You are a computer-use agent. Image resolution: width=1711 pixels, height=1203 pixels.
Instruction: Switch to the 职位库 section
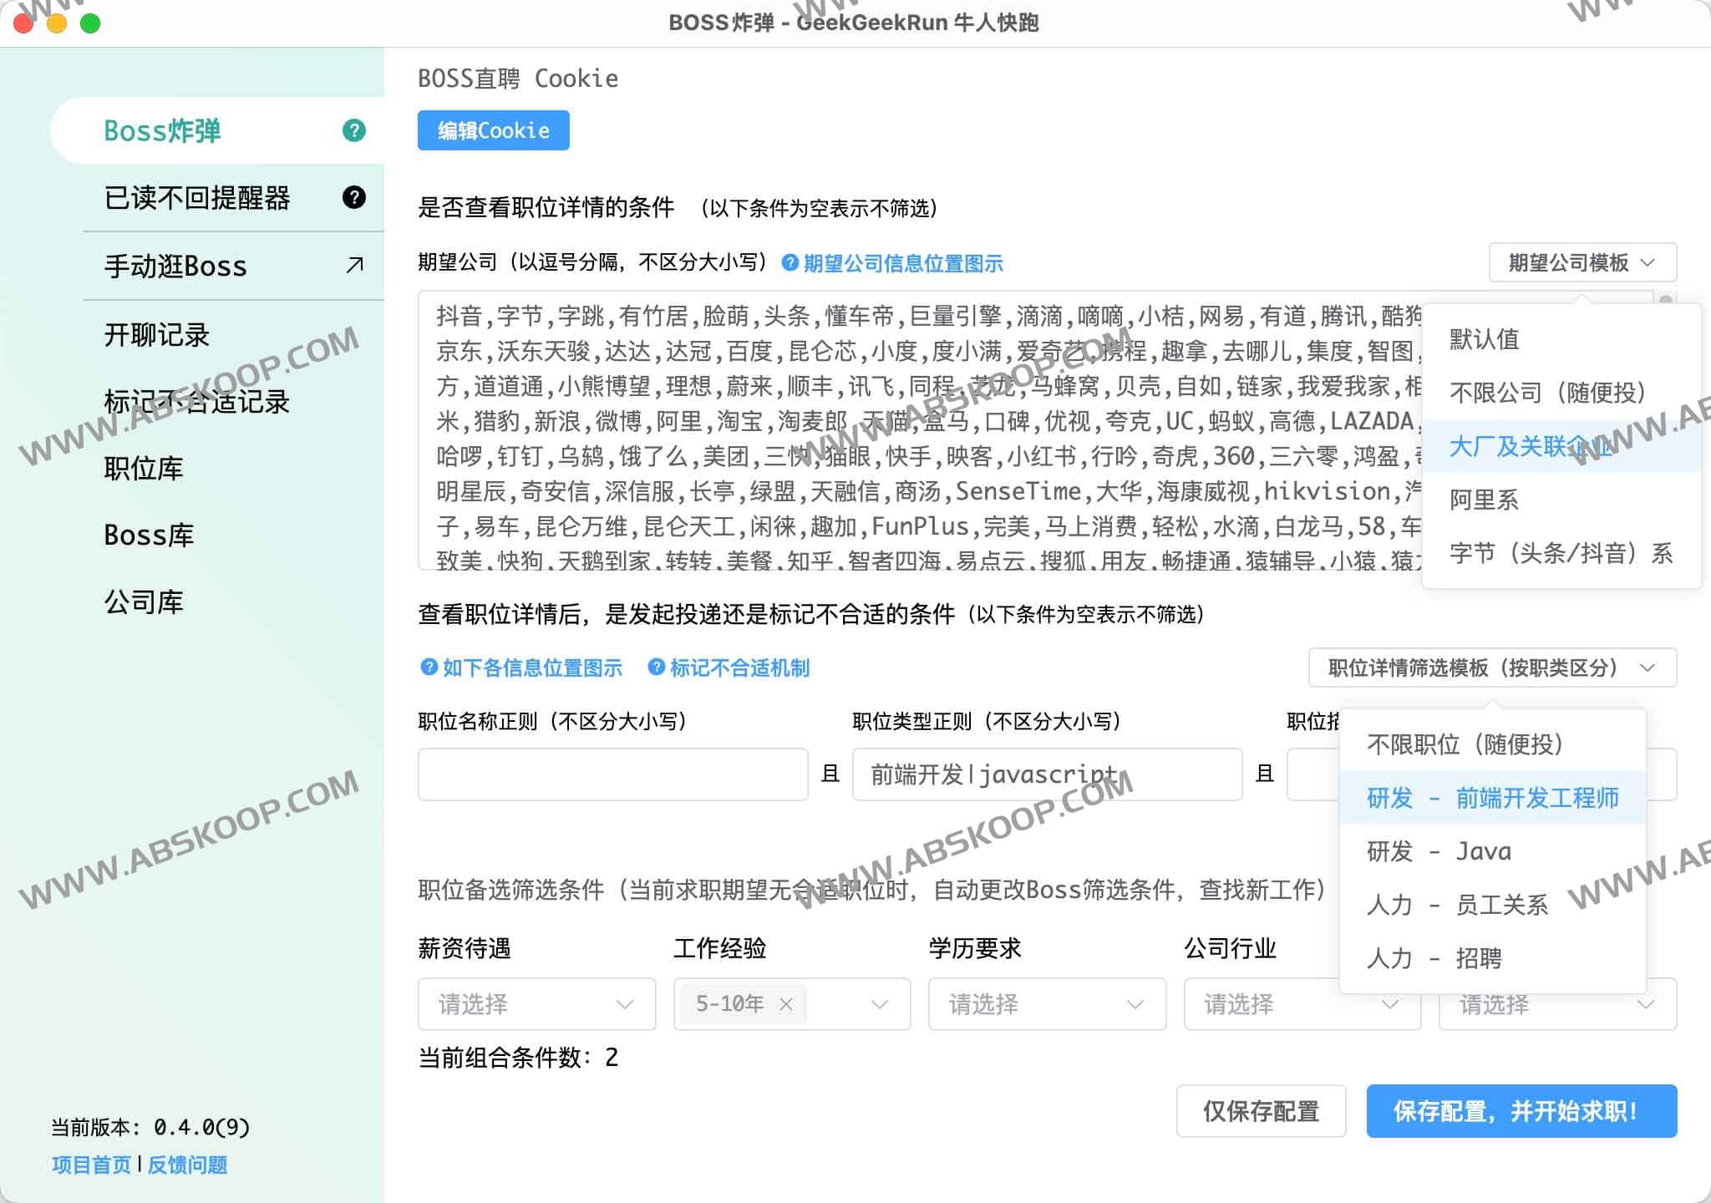coord(144,468)
